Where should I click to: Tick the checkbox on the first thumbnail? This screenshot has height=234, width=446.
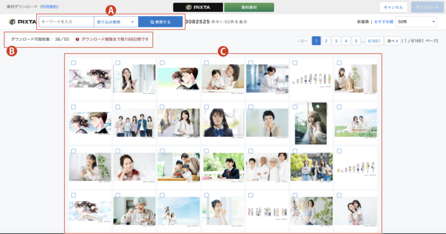point(73,63)
